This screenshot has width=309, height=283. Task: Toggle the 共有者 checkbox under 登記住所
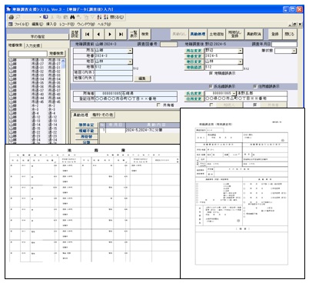point(158,105)
